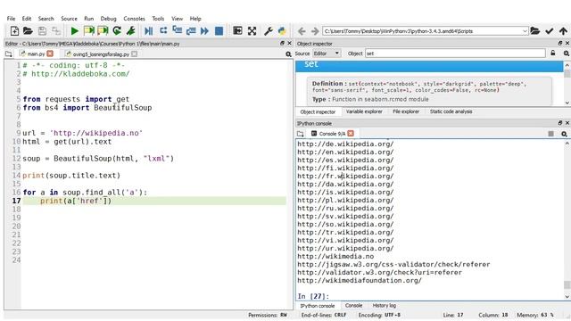Open Preferences wrench icon
571x321 pixels.
[269, 31]
